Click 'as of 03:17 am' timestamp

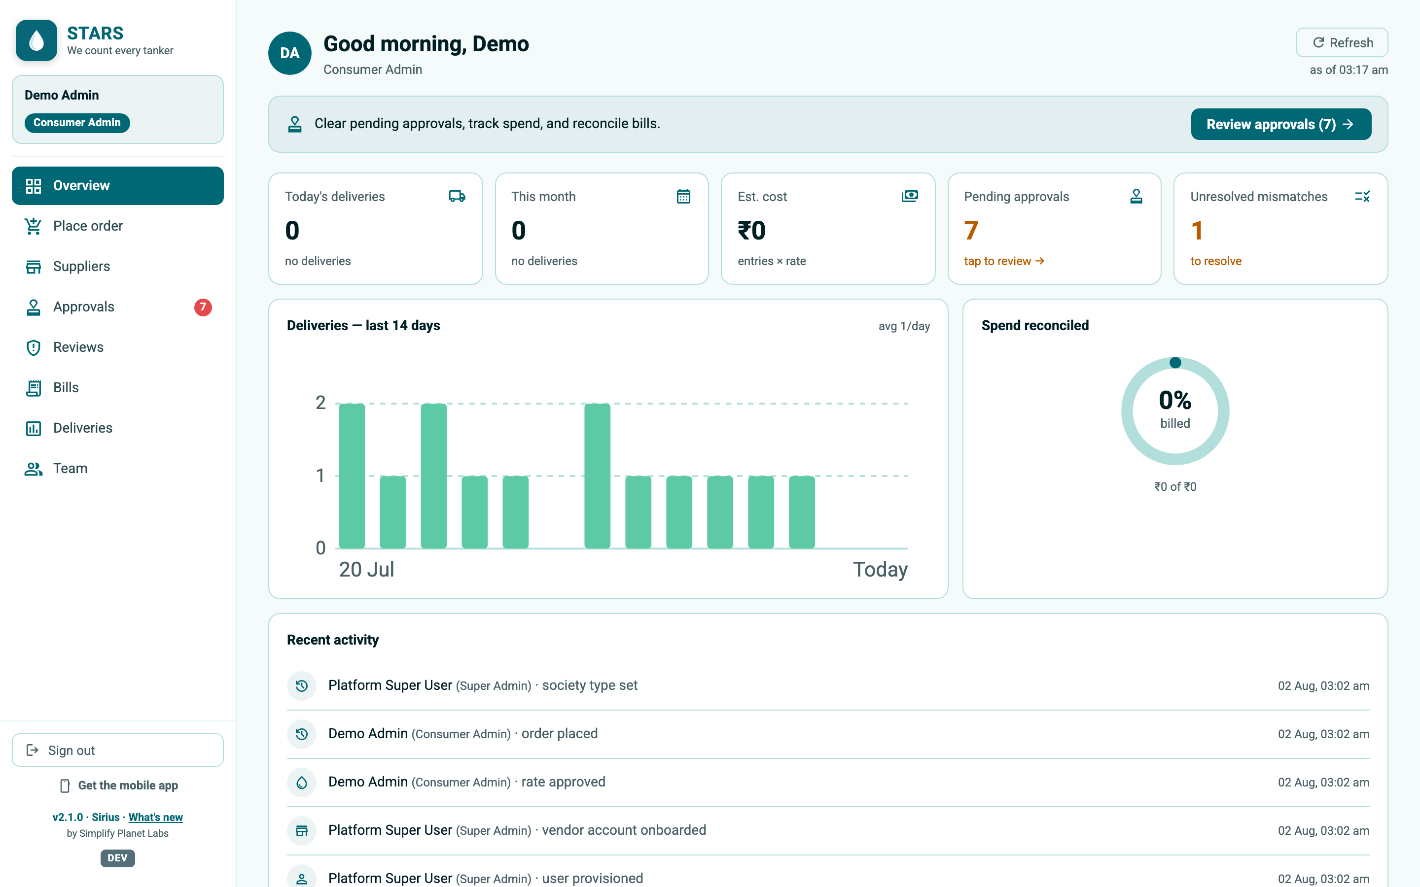[x=1349, y=70]
